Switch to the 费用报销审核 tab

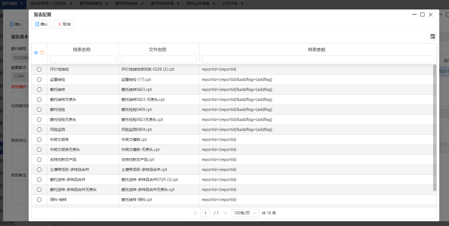[x=126, y=4]
